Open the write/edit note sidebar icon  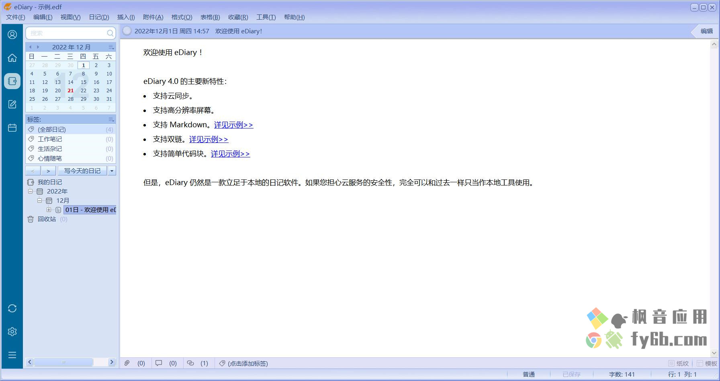pos(12,104)
